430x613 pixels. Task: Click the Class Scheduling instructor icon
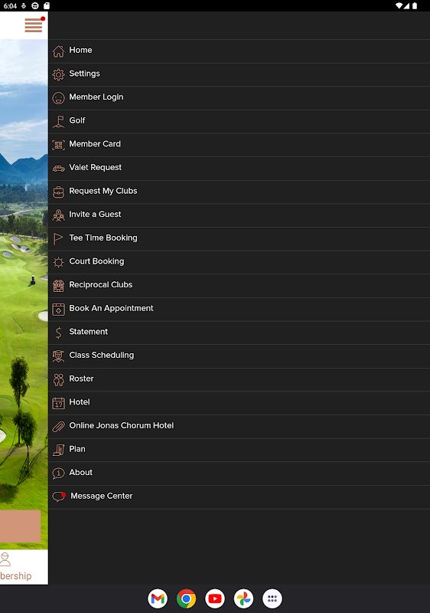(x=58, y=356)
